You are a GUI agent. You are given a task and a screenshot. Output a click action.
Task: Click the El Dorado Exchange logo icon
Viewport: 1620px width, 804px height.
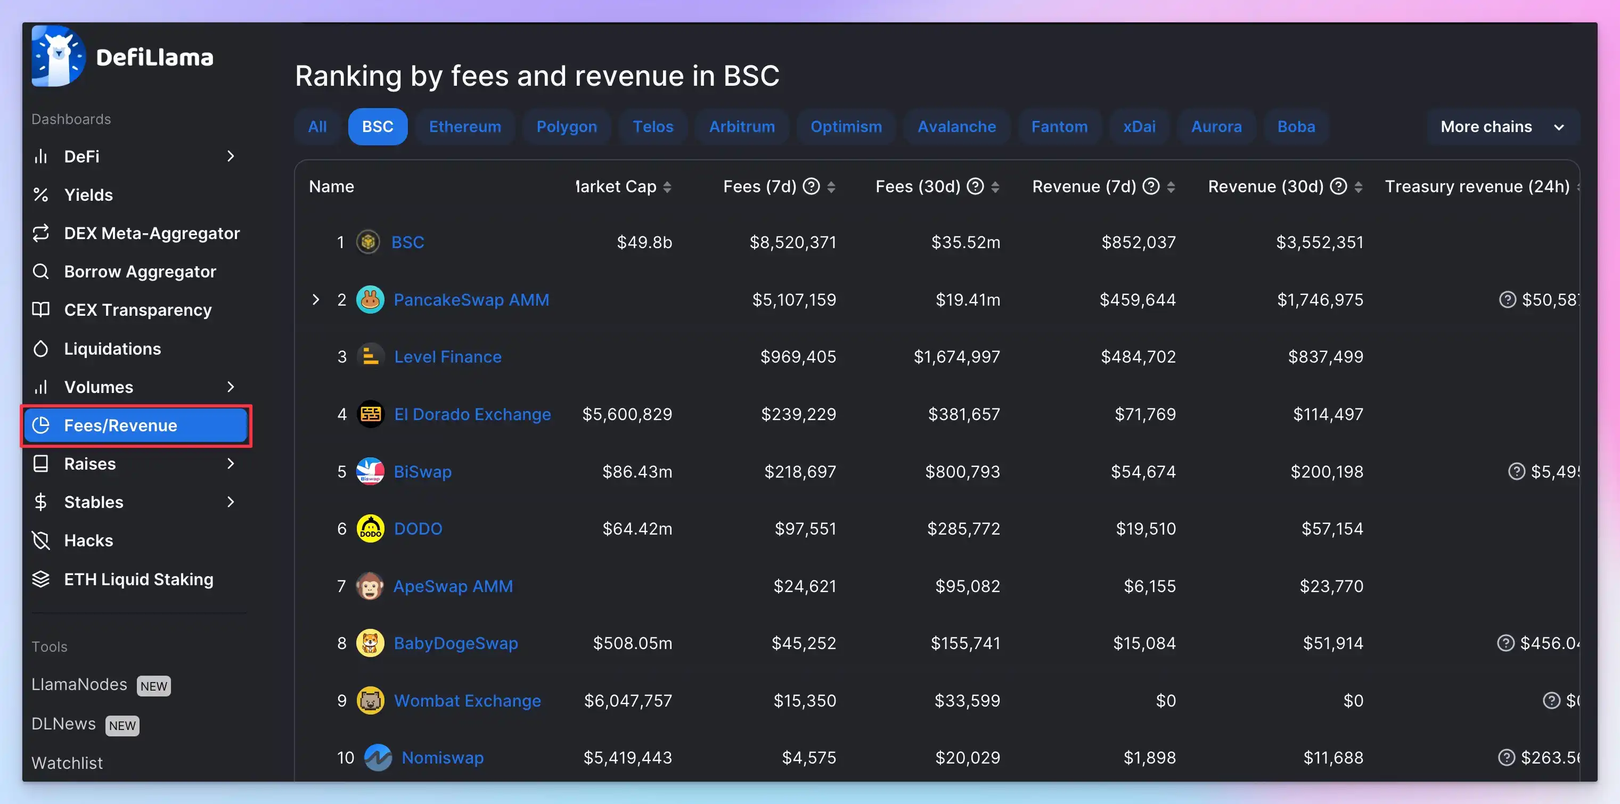(371, 414)
